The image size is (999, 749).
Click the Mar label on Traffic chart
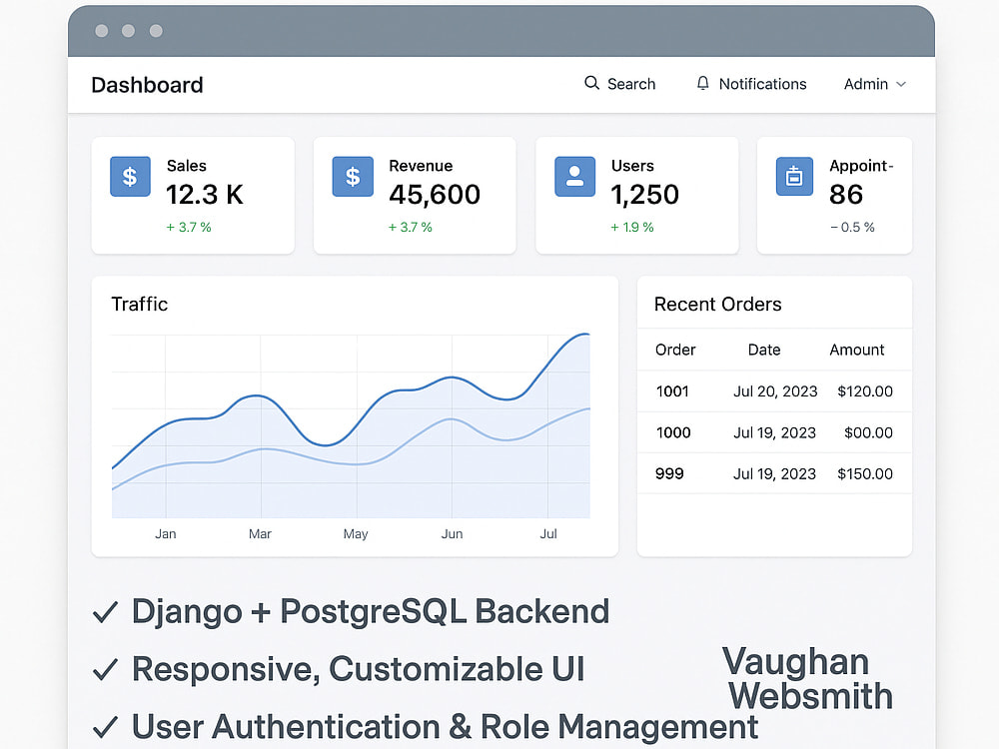pyautogui.click(x=260, y=533)
